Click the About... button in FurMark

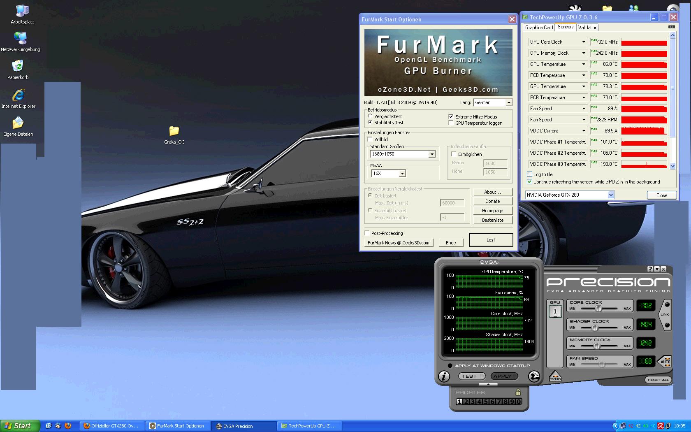tap(492, 192)
